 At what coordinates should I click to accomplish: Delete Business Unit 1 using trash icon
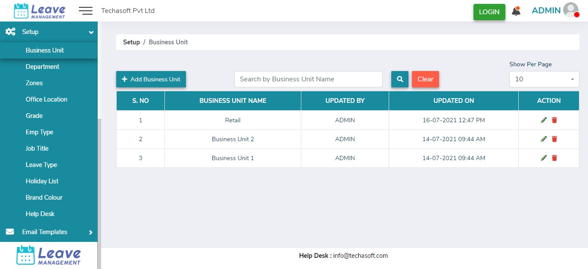click(554, 158)
